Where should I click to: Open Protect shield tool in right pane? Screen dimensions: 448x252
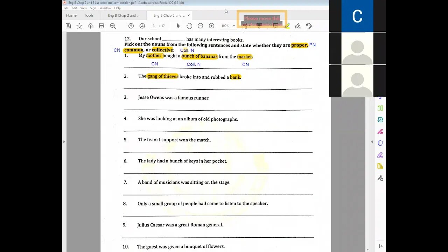pyautogui.click(x=380, y=143)
